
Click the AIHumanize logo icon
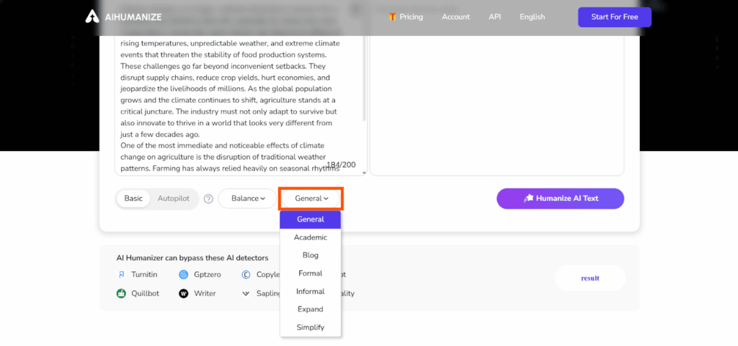tap(92, 17)
